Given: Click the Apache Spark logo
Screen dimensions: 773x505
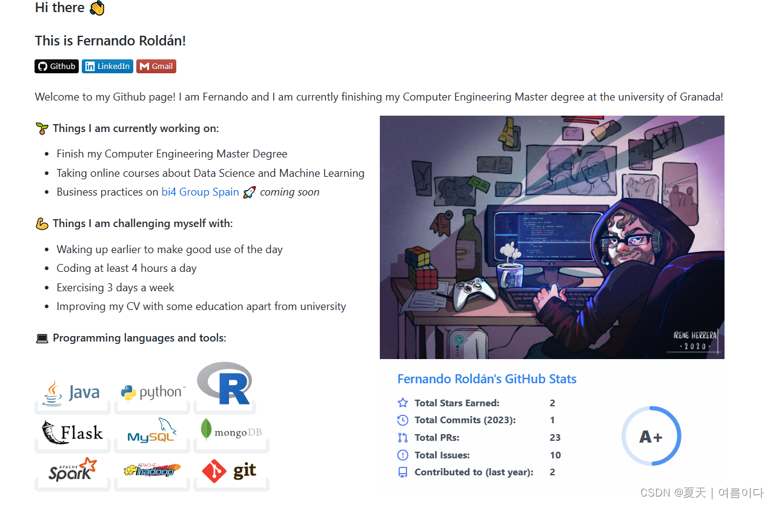Looking at the screenshot, I should tap(72, 470).
